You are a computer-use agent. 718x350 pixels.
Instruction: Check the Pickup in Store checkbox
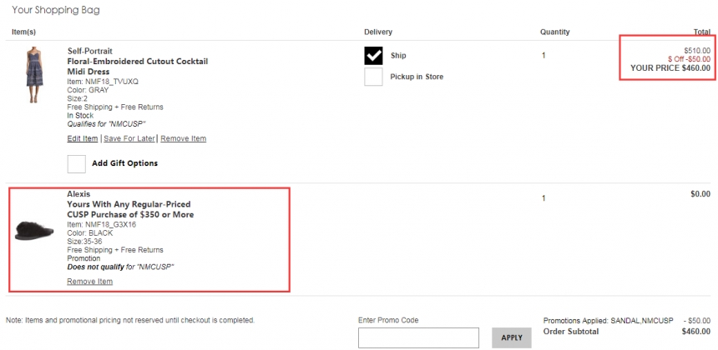(374, 77)
